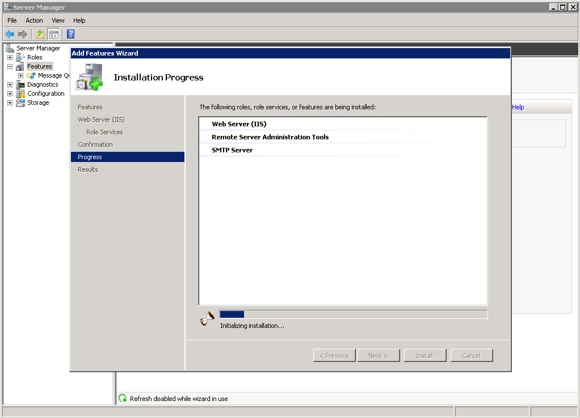Select the Progress wizard step
Viewport: 580px width, 418px height.
tap(128, 157)
